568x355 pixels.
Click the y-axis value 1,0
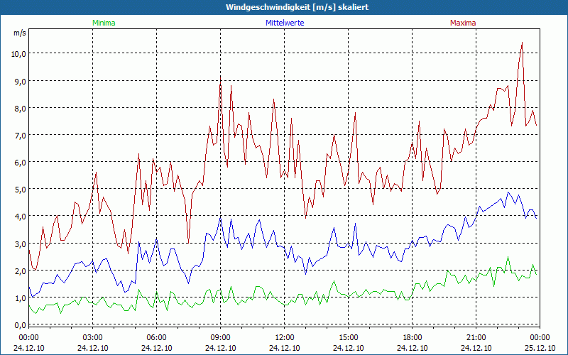pyautogui.click(x=20, y=298)
